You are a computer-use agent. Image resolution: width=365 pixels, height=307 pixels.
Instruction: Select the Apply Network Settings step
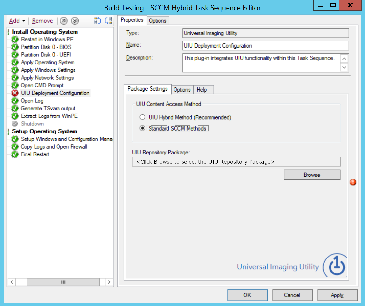47,78
